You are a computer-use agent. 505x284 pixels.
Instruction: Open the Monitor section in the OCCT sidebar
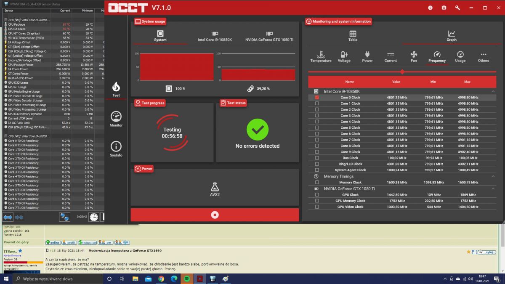[x=116, y=119]
